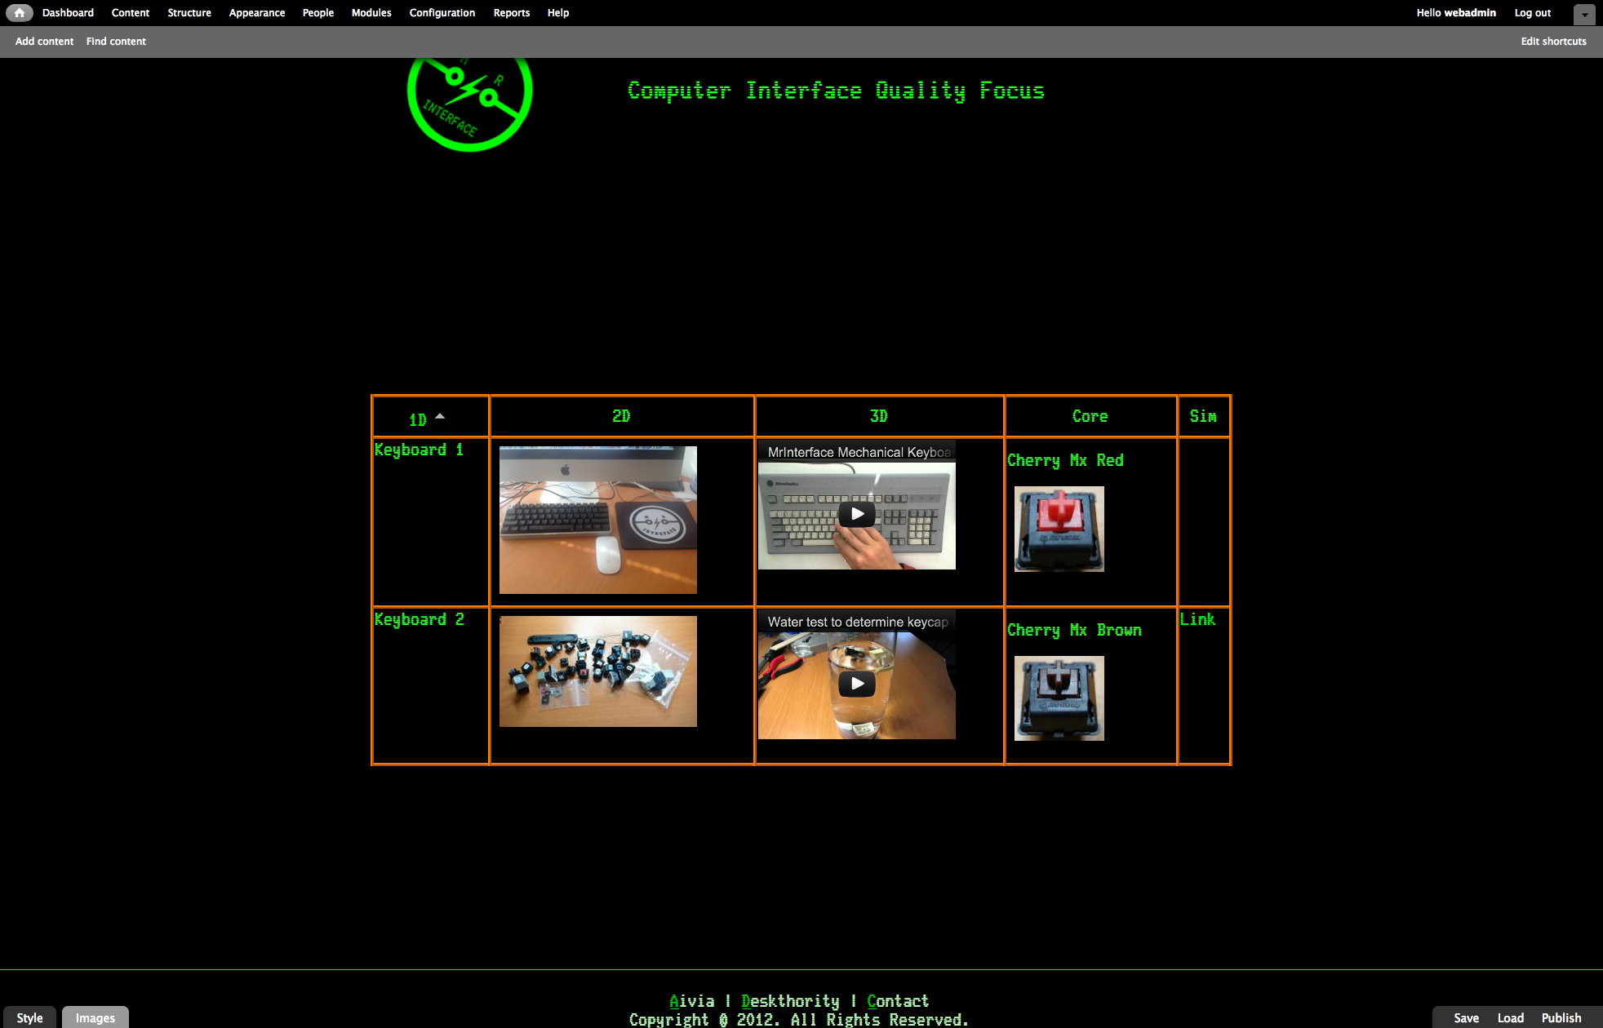Viewport: 1603px width, 1028px height.
Task: Expand the Configuration admin menu
Action: (x=442, y=12)
